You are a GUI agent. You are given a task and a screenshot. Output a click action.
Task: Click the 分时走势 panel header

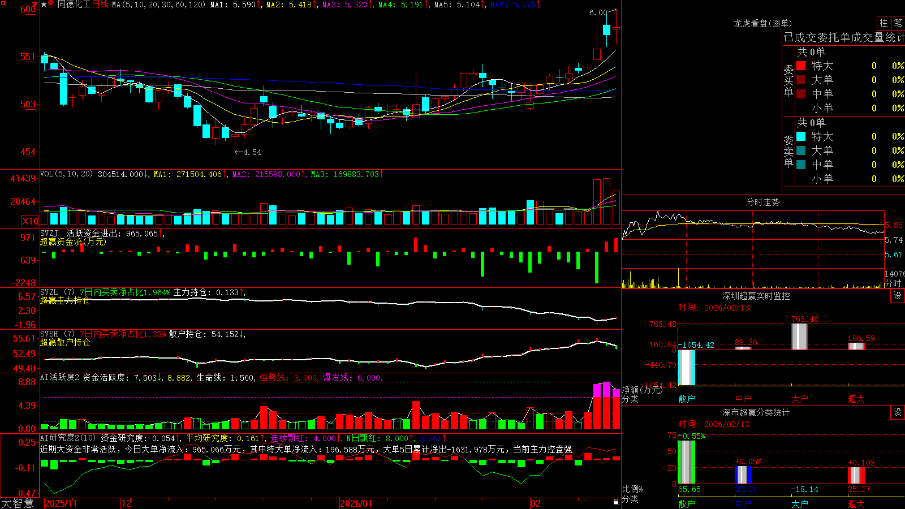point(763,202)
